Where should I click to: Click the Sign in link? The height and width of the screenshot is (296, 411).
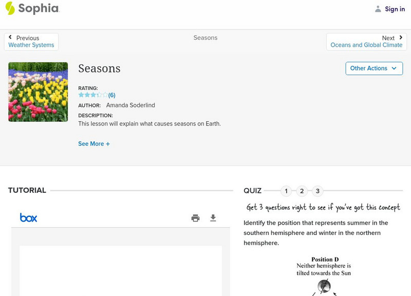395,9
